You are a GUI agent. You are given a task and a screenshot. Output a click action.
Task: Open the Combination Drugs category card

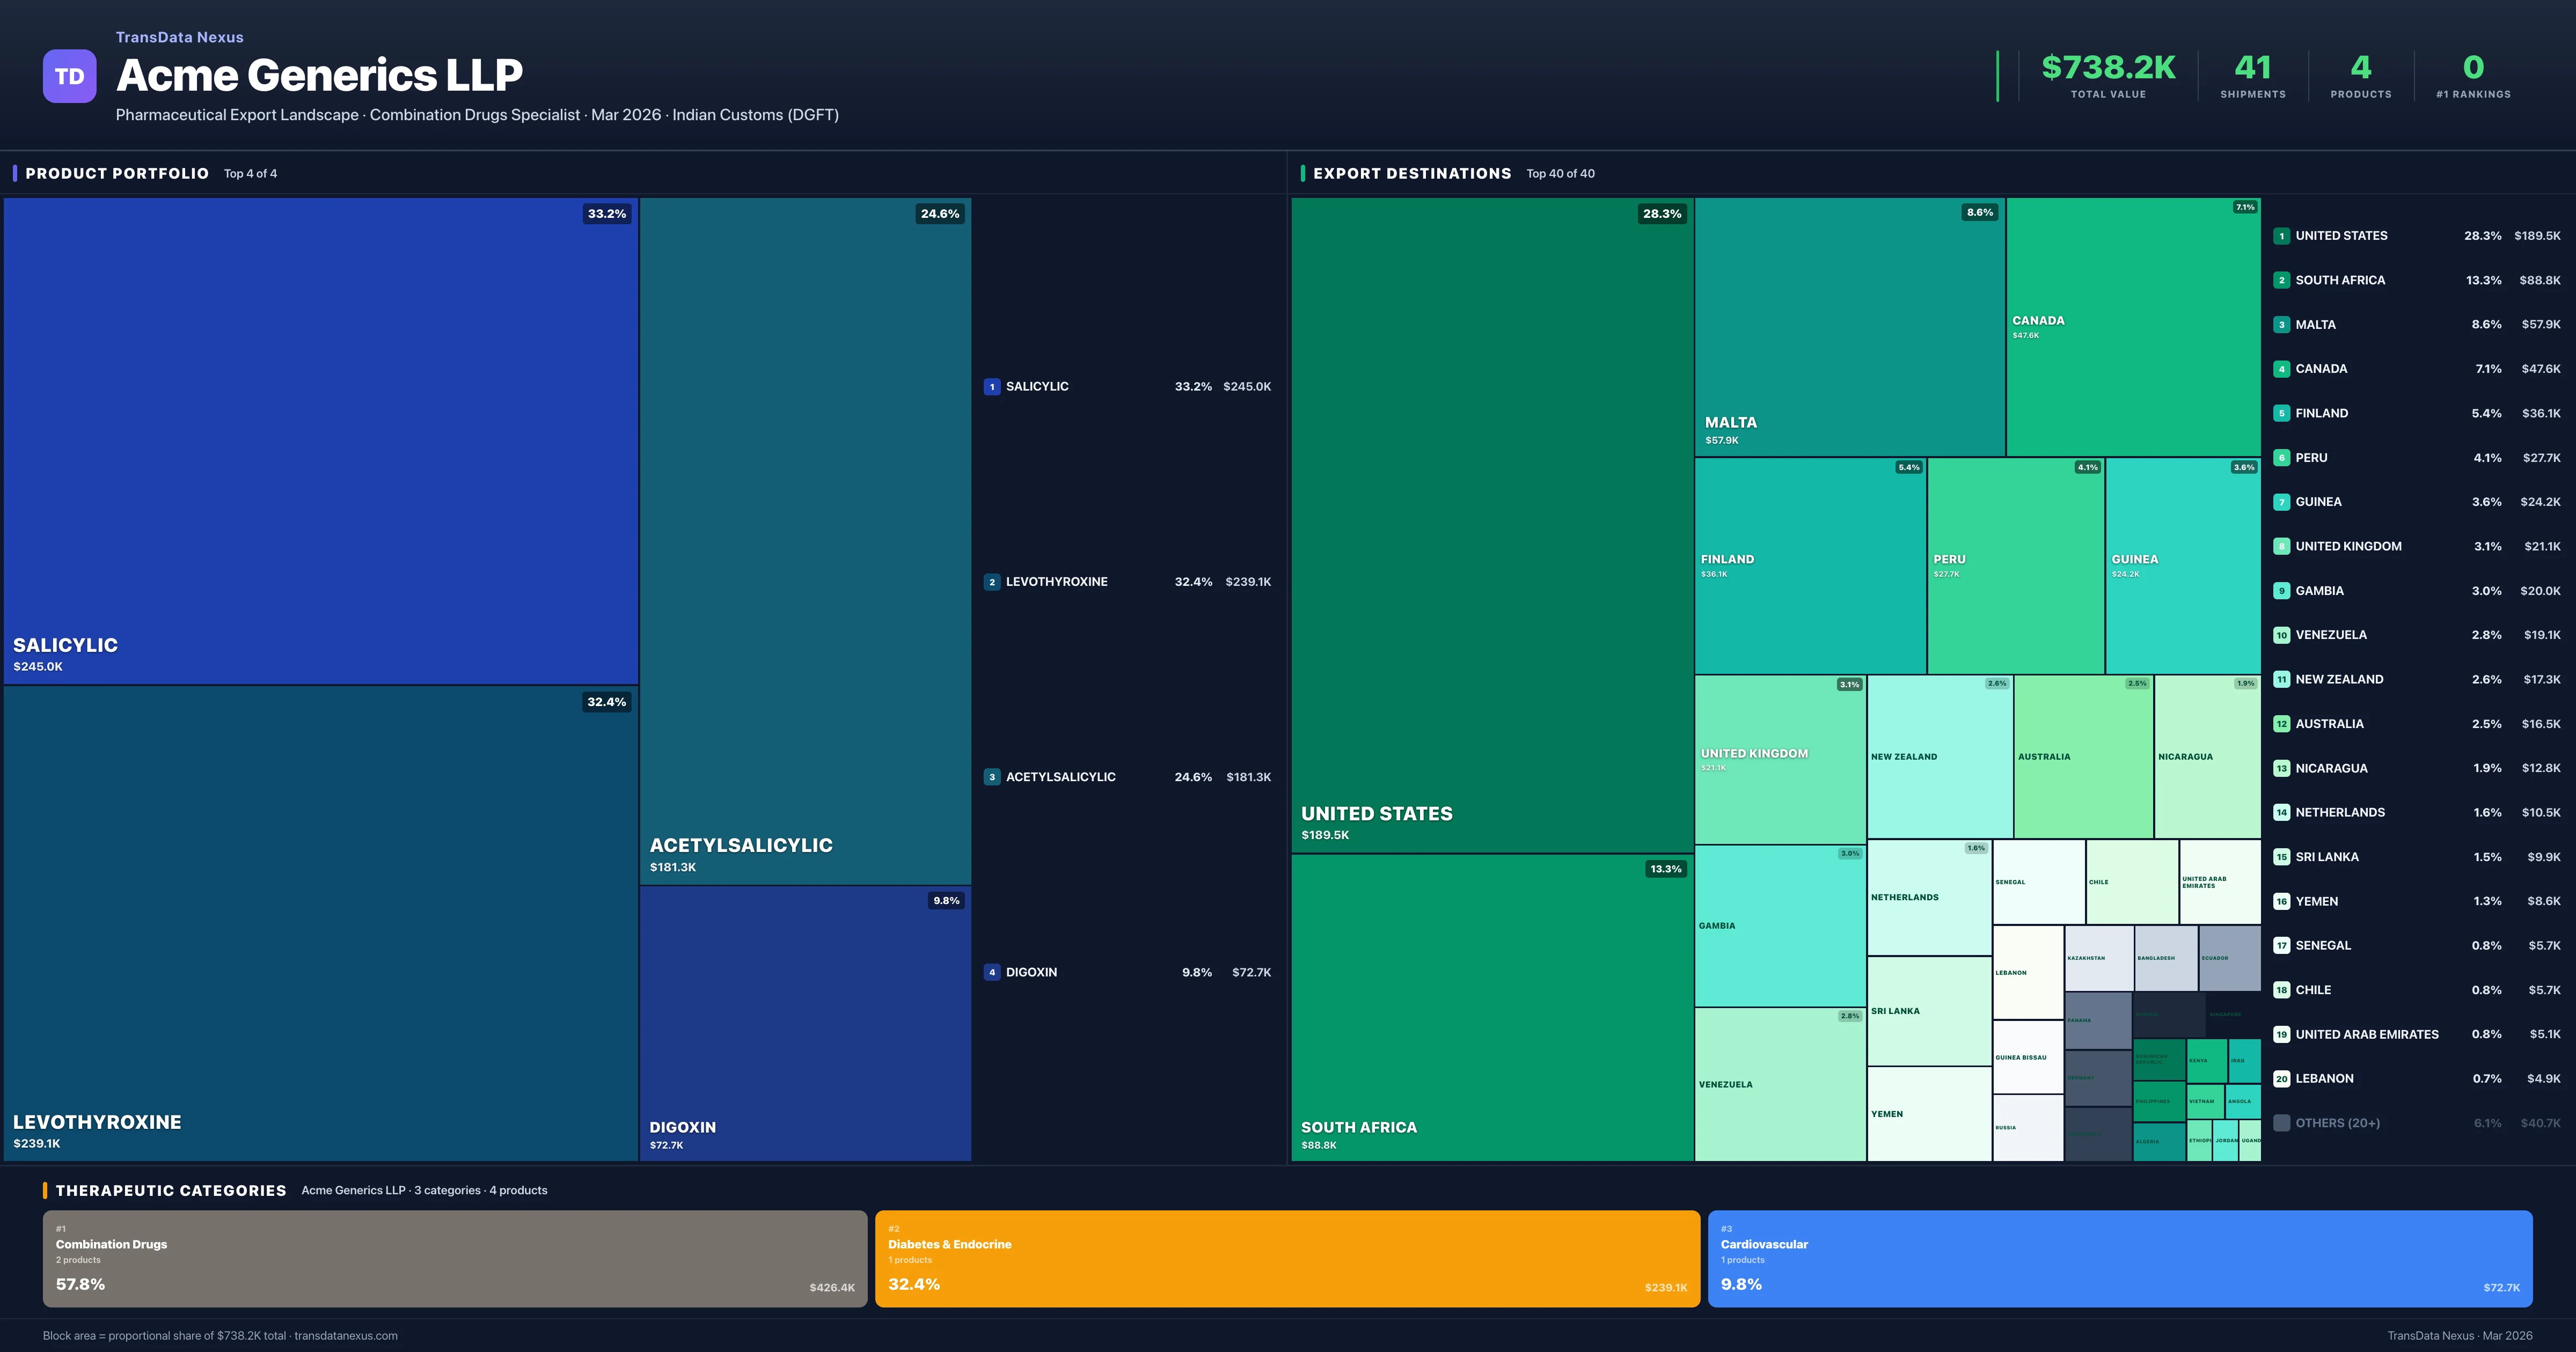pos(454,1258)
